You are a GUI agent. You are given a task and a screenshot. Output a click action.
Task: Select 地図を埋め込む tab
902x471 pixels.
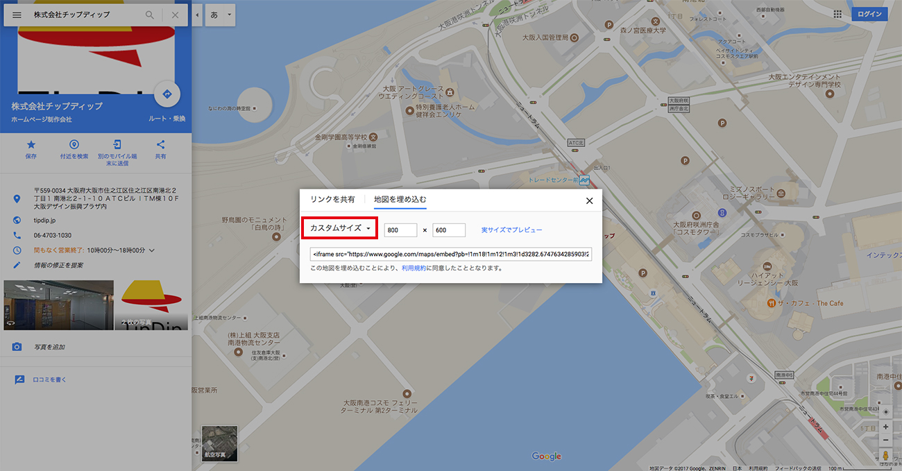point(400,199)
